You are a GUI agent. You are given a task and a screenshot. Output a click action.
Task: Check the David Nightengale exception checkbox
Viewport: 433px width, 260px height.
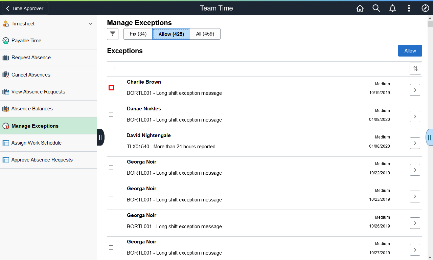point(111,141)
